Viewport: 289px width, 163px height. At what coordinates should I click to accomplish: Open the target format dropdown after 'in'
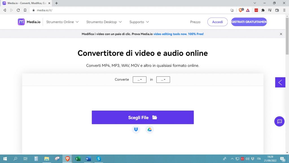163,80
